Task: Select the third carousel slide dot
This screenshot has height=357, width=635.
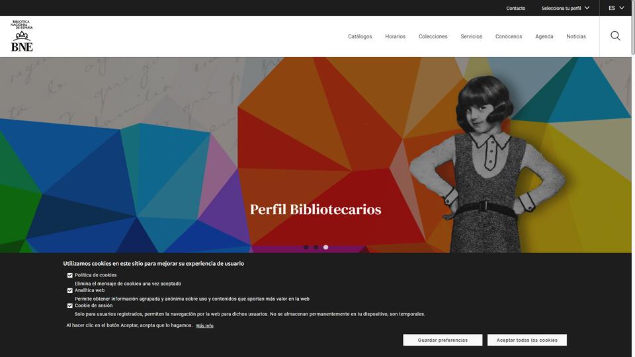Action: tap(325, 247)
